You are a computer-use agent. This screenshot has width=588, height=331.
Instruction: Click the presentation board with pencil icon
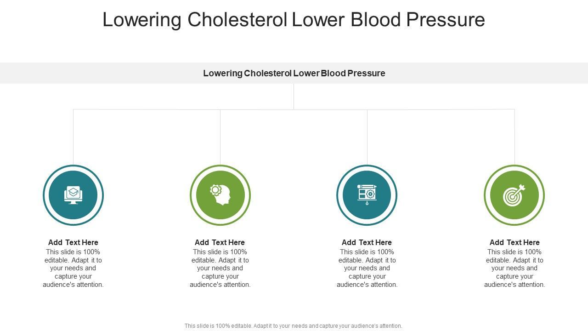click(367, 195)
